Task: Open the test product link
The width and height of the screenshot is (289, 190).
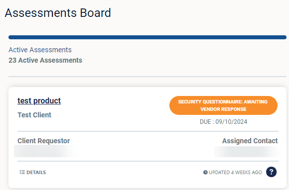Action: pos(39,101)
